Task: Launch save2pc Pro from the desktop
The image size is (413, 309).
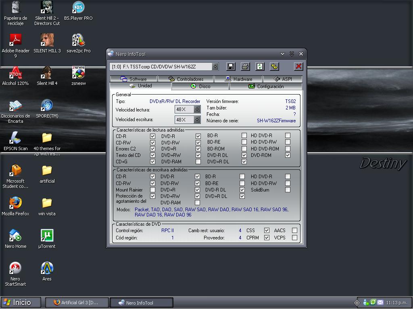Action: pos(78,43)
